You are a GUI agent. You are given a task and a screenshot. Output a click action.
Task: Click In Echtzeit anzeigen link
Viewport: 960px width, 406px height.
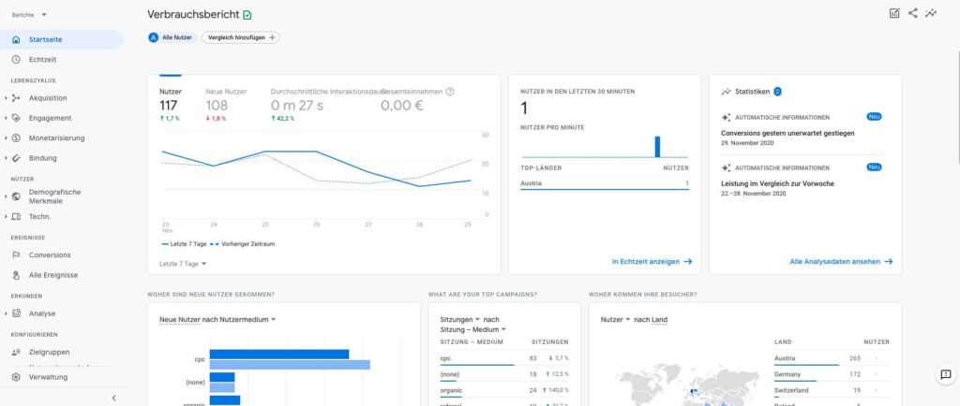coord(652,262)
